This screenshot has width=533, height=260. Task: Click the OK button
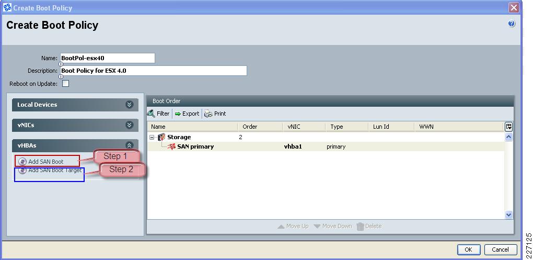468,250
